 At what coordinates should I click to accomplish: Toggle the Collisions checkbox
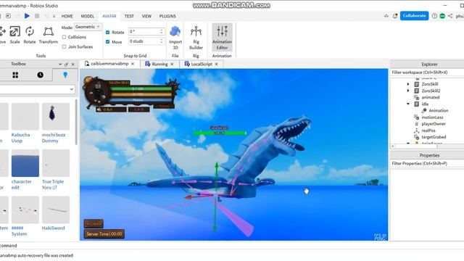[64, 37]
